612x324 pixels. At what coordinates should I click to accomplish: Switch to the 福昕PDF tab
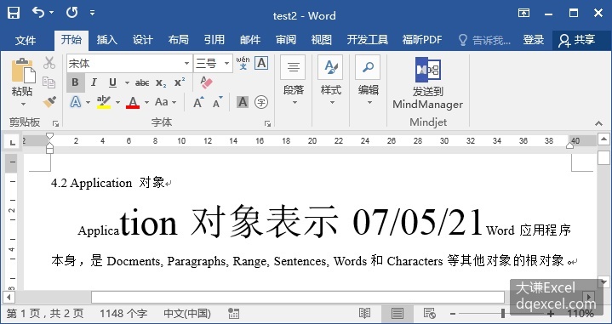click(422, 40)
